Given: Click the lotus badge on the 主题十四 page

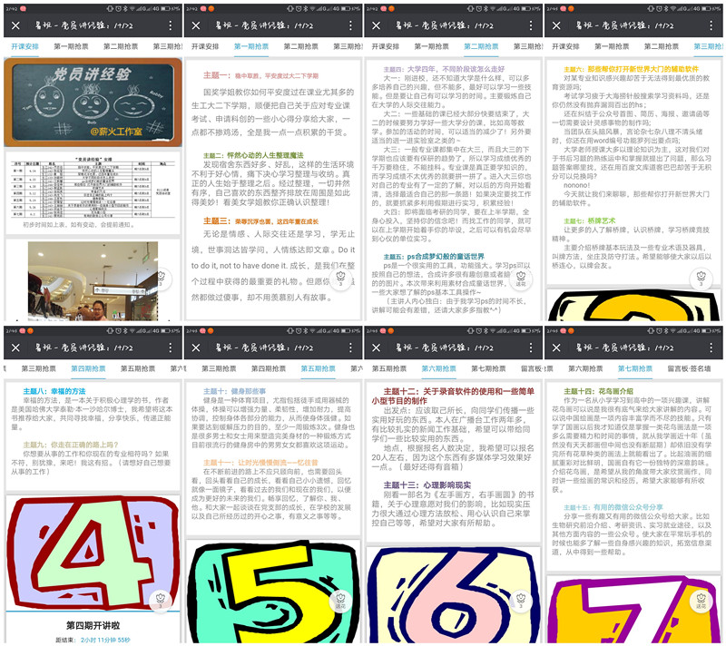Looking at the screenshot, I should (703, 600).
